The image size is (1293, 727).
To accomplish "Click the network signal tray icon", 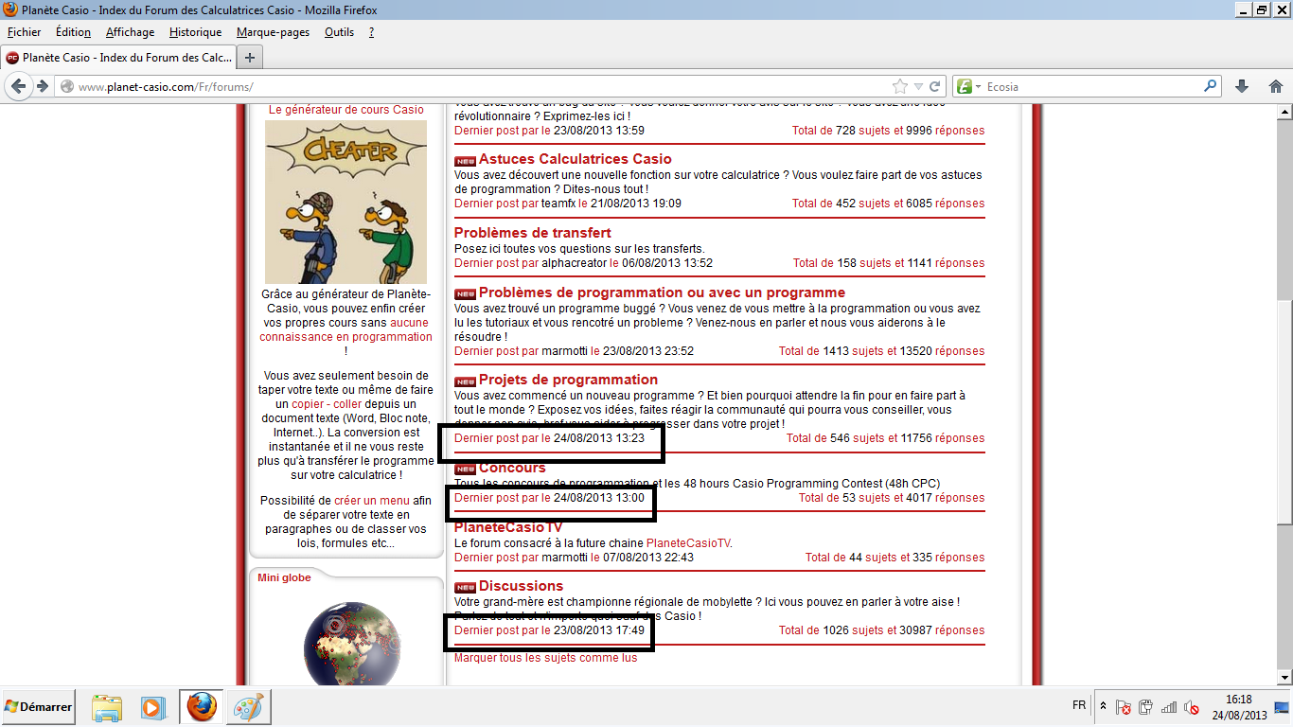I will coord(1169,707).
